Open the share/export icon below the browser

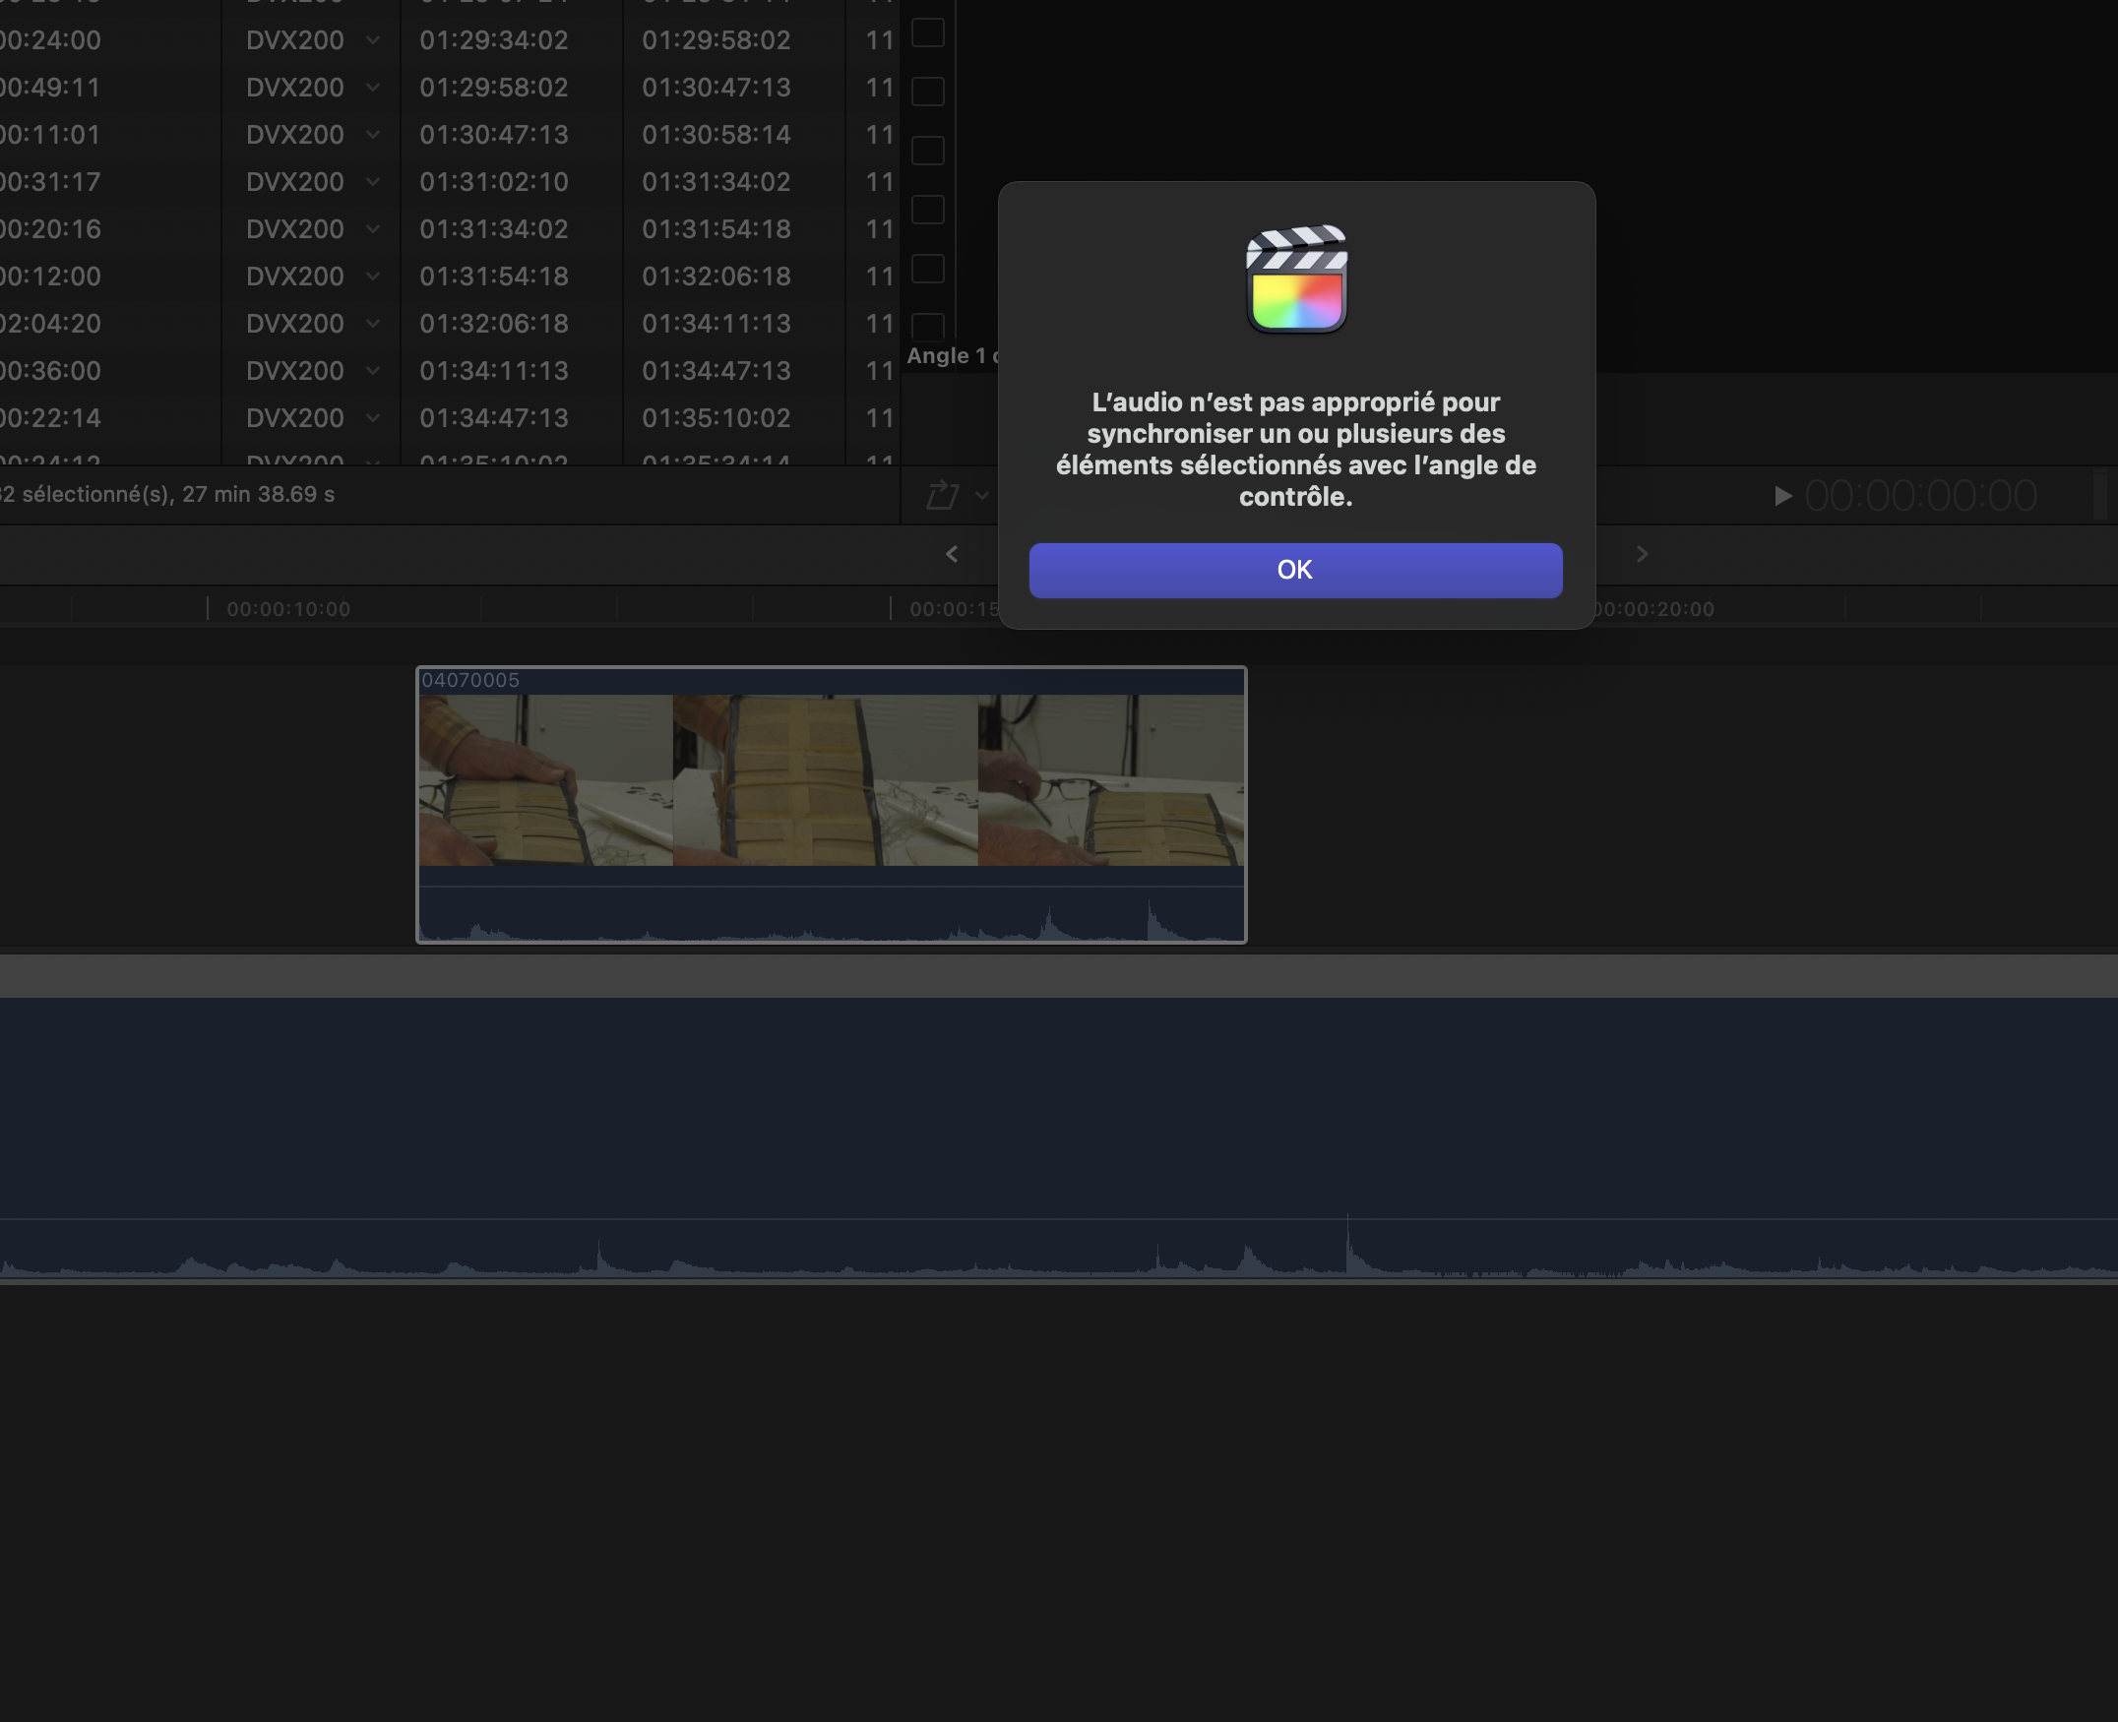(x=943, y=494)
